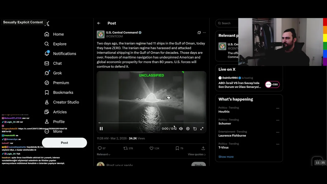Share the post via share icon
Screen dimensions: 327x184
click(x=203, y=148)
